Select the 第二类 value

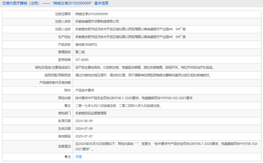[80, 52]
